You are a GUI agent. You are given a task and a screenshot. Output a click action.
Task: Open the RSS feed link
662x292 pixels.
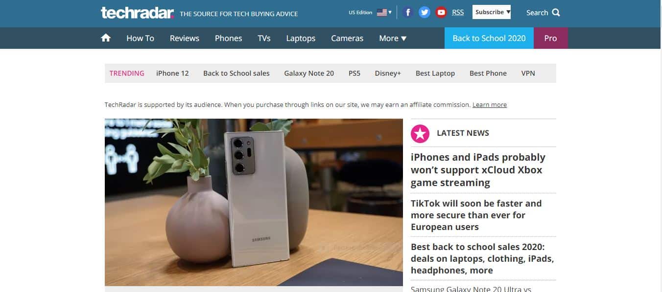tap(458, 13)
